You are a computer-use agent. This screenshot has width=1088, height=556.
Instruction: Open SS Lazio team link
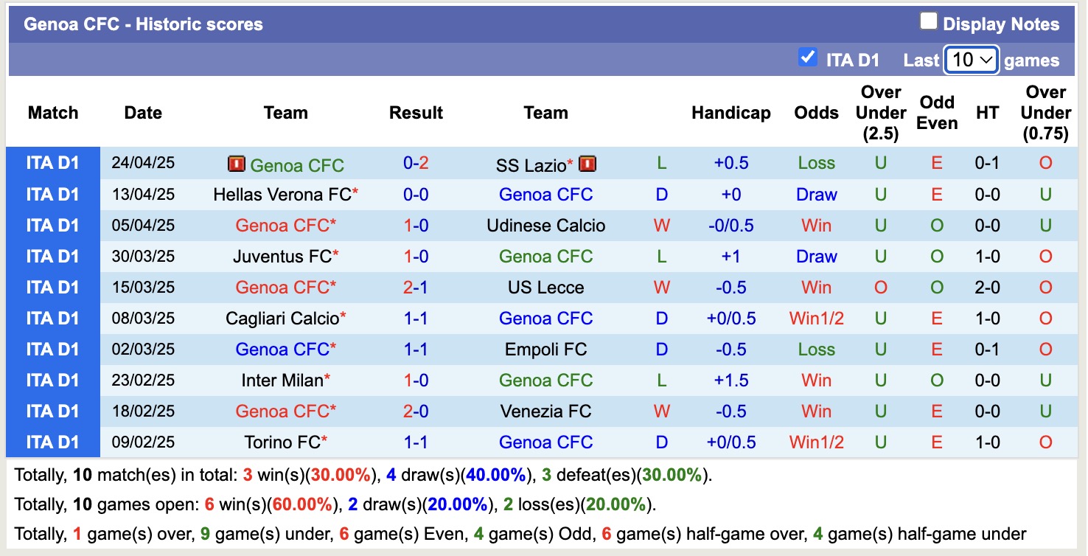click(531, 164)
